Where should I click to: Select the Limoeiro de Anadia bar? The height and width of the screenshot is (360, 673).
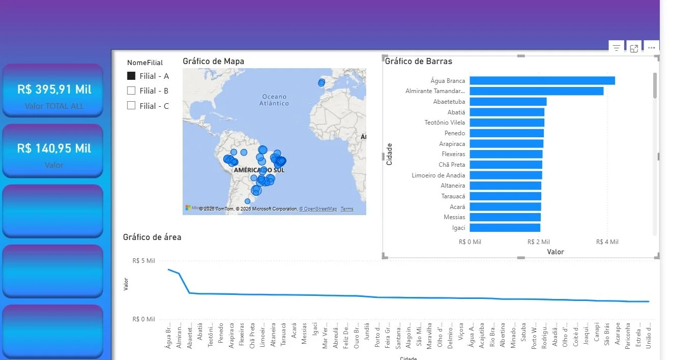click(x=506, y=175)
